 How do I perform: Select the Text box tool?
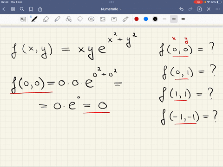point(114,19)
